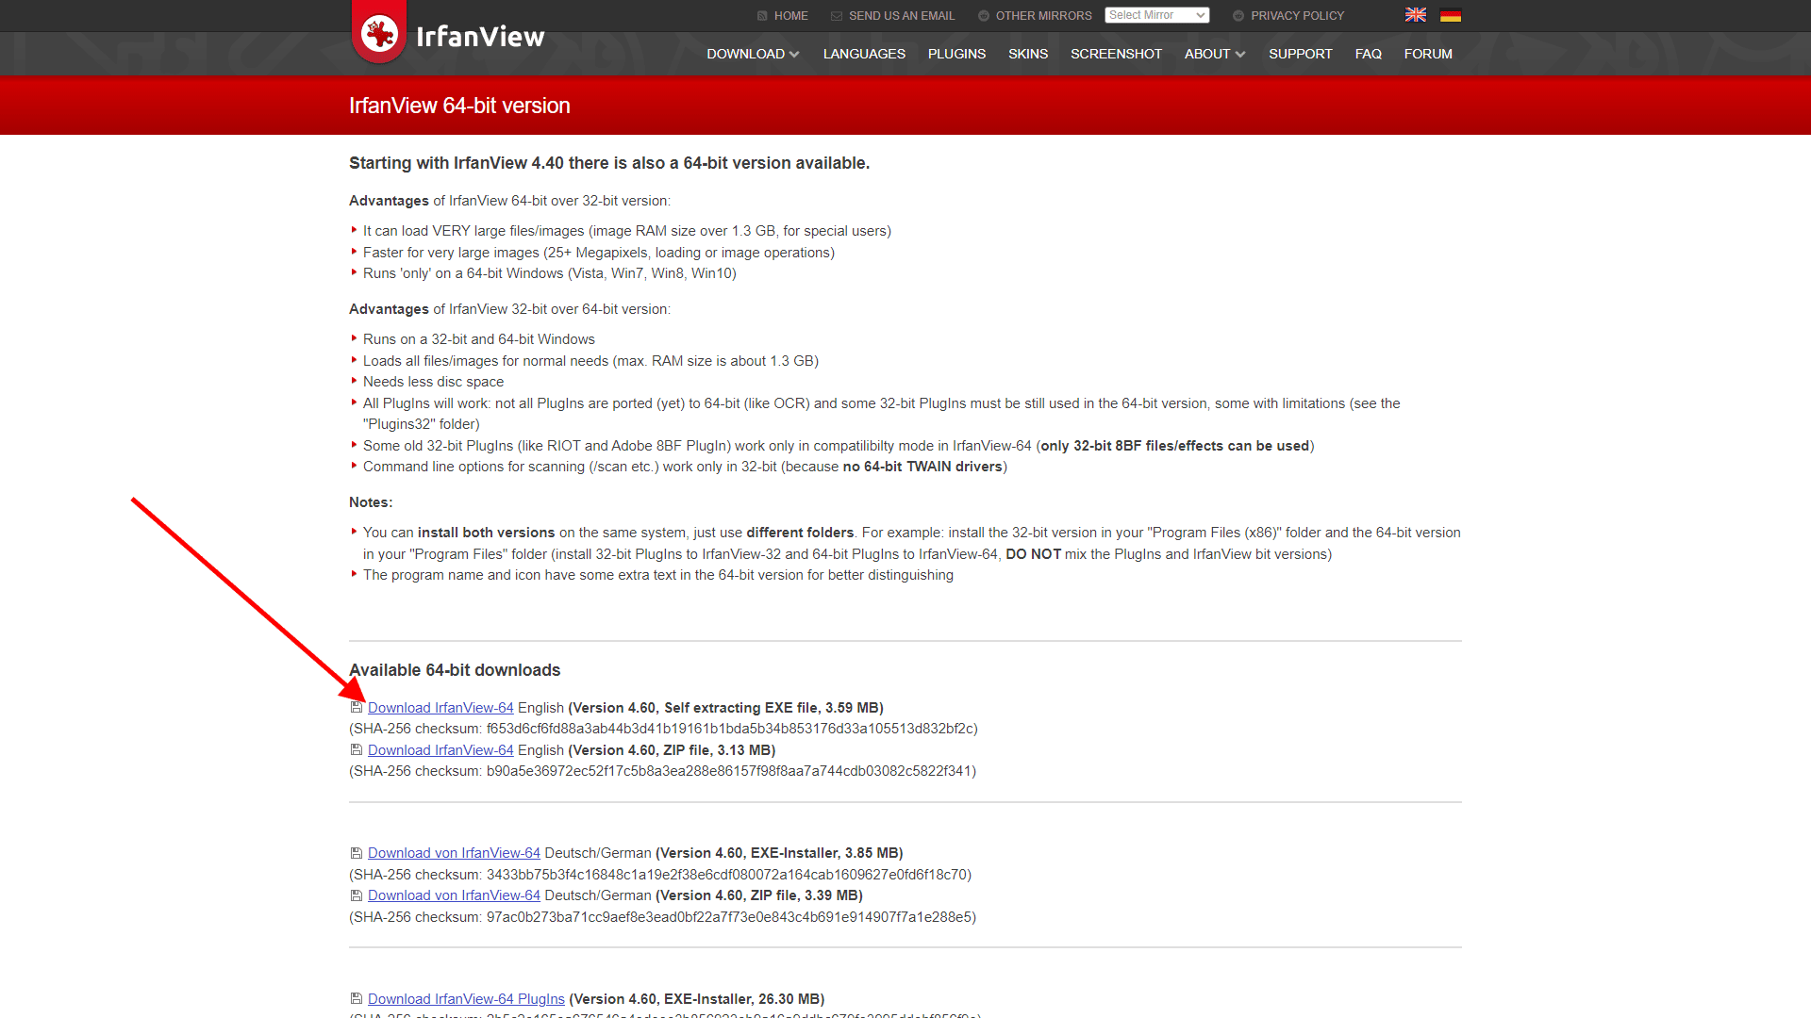Download IrfanView-64 PlugIns installer link
This screenshot has height=1018, width=1811.
[x=466, y=999]
